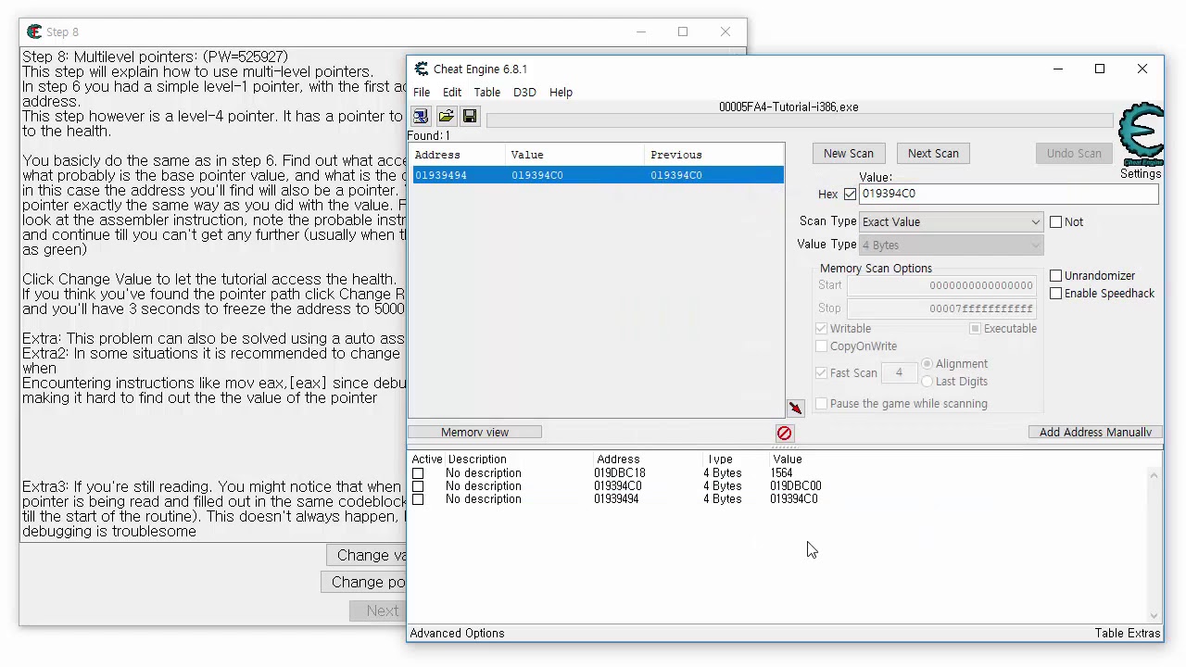This screenshot has height=667, width=1186.
Task: Enable Pause the game while scanning
Action: pos(821,403)
